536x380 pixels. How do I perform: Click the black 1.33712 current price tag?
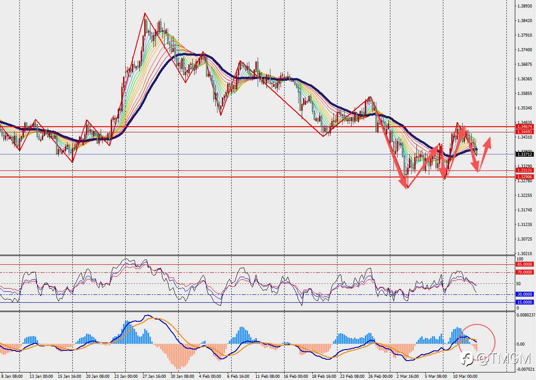(525, 154)
